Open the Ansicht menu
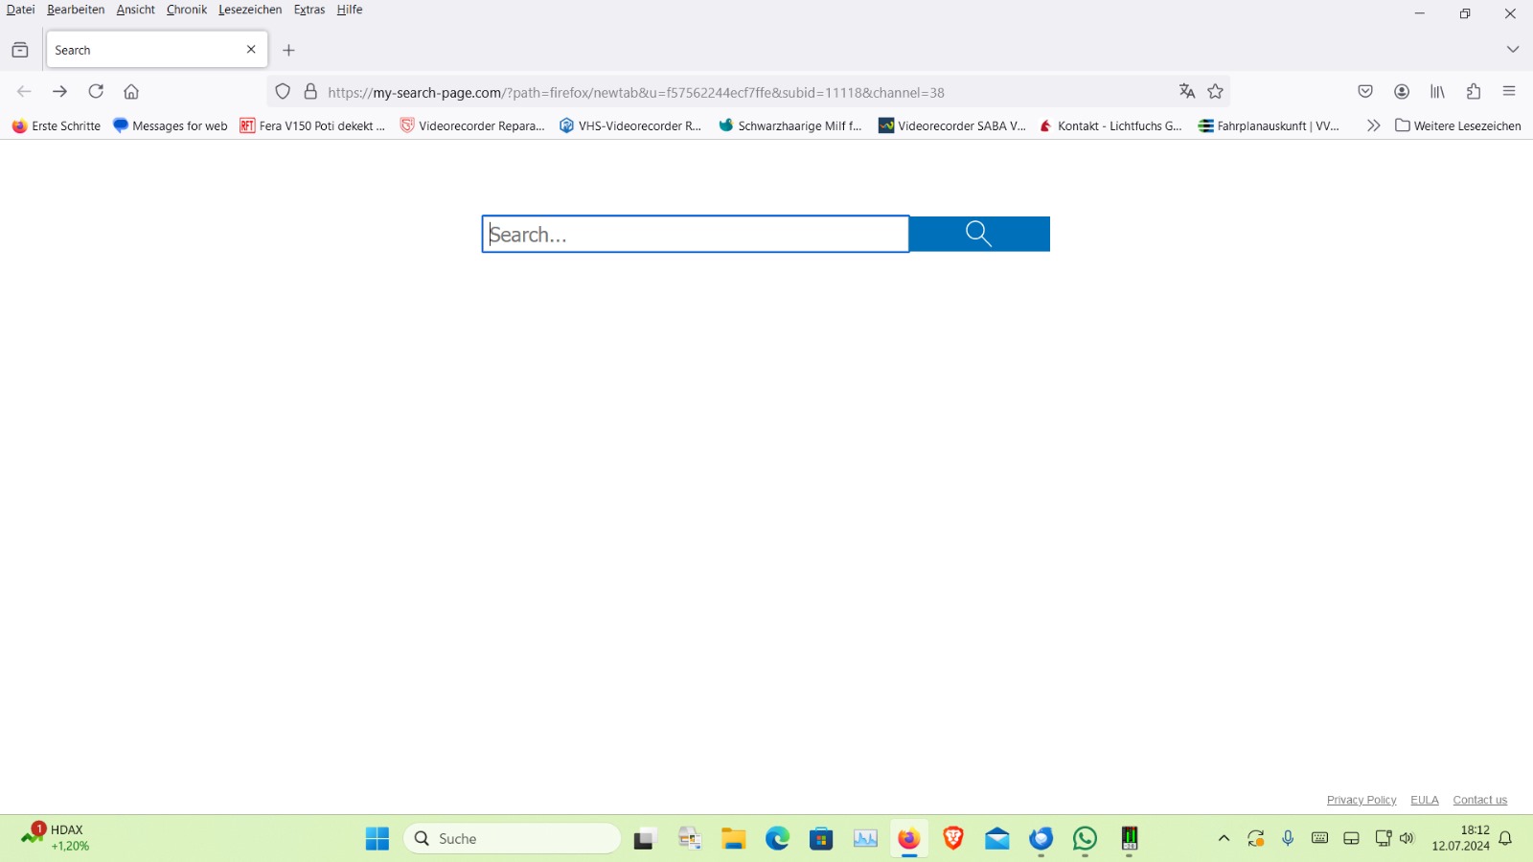 (x=135, y=10)
